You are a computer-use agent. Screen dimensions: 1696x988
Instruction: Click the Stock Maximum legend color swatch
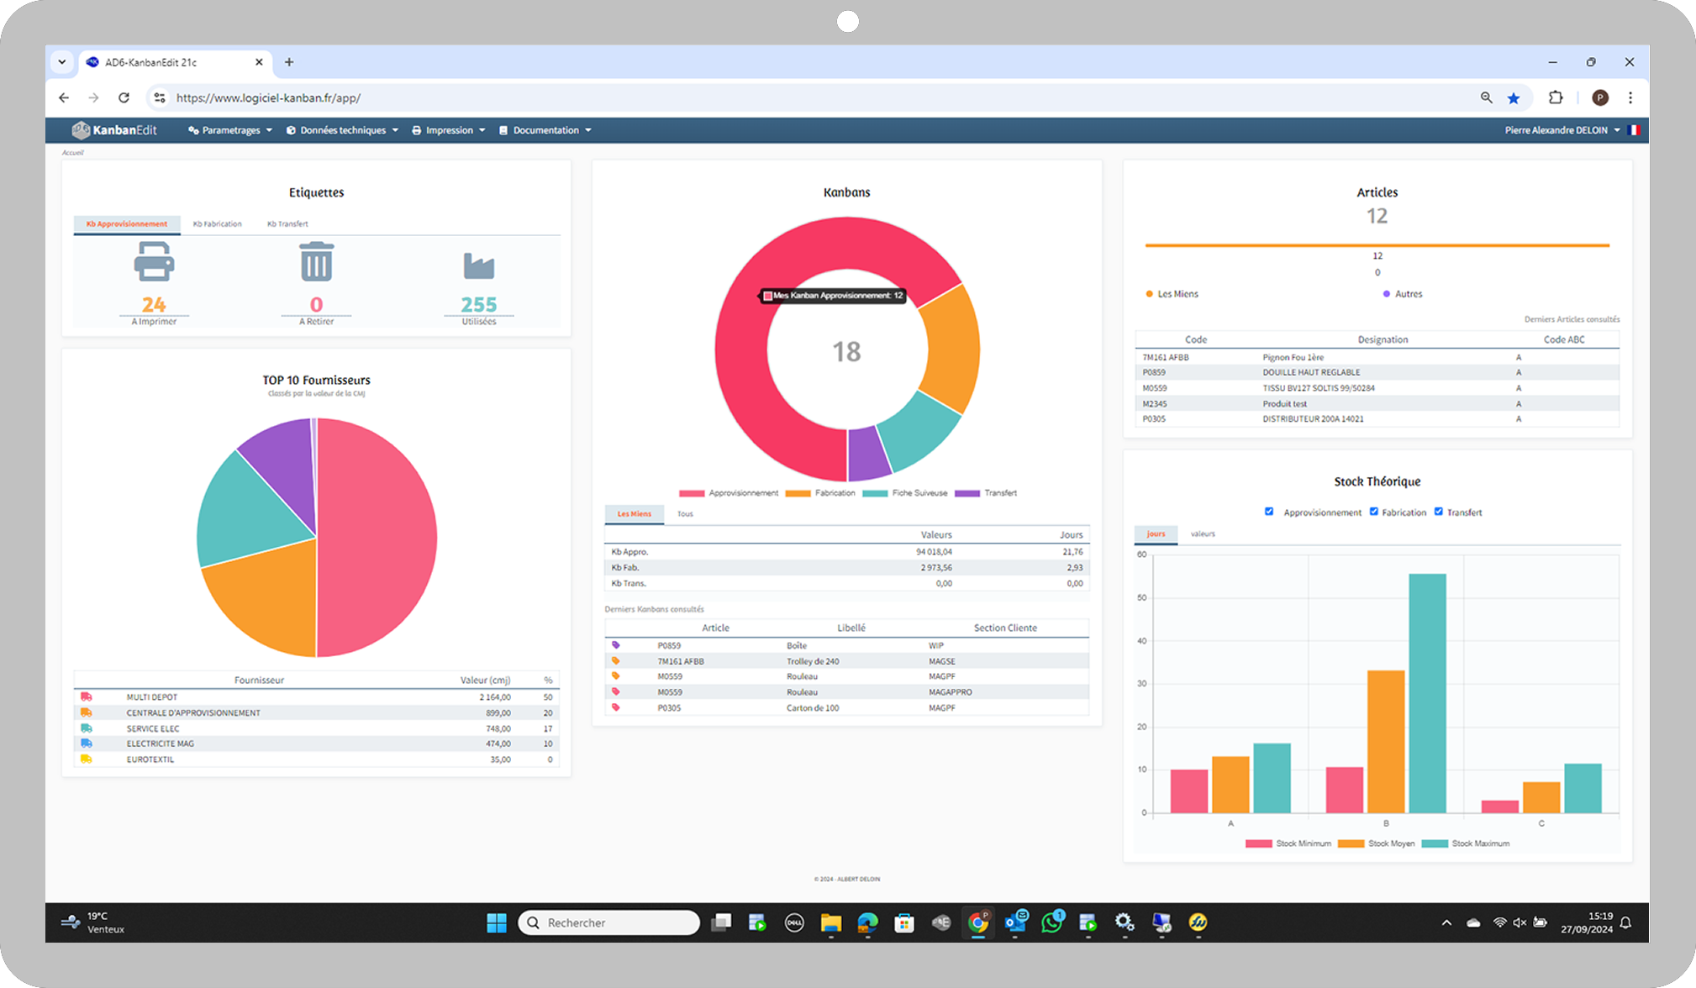1435,843
